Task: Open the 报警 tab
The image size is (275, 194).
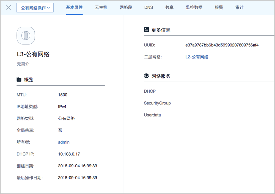Action: 219,7
